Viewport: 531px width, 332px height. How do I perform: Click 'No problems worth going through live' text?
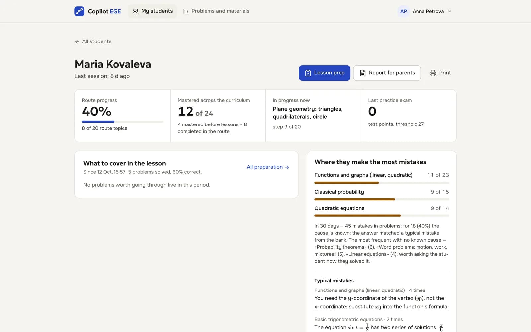pyautogui.click(x=147, y=185)
